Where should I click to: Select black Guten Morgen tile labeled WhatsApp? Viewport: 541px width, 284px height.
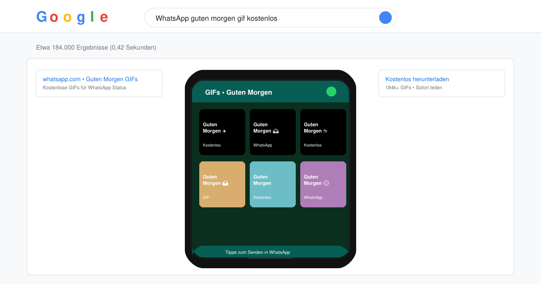[273, 132]
